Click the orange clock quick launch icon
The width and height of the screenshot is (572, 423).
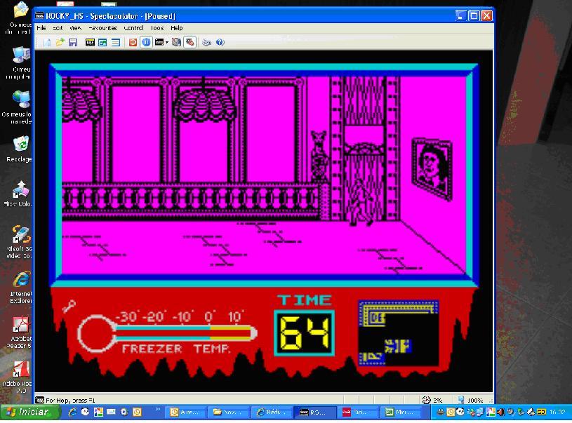click(137, 412)
